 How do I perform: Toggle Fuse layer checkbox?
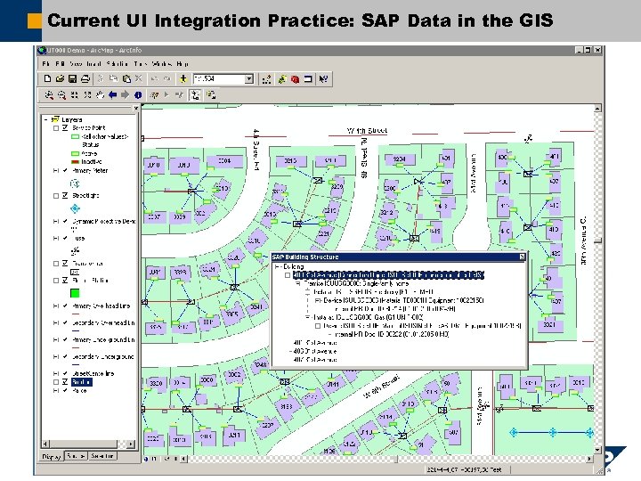click(65, 238)
